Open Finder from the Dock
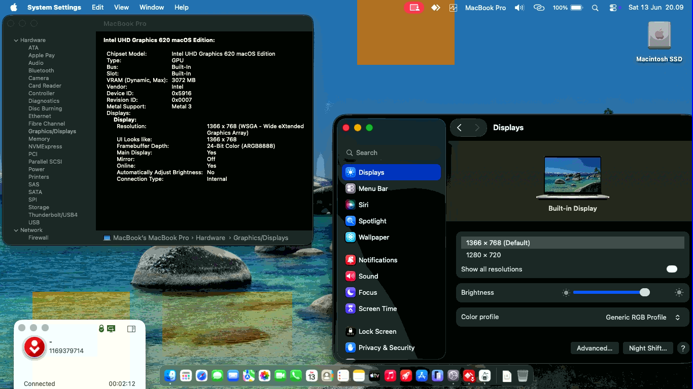Image resolution: width=693 pixels, height=389 pixels. [170, 376]
